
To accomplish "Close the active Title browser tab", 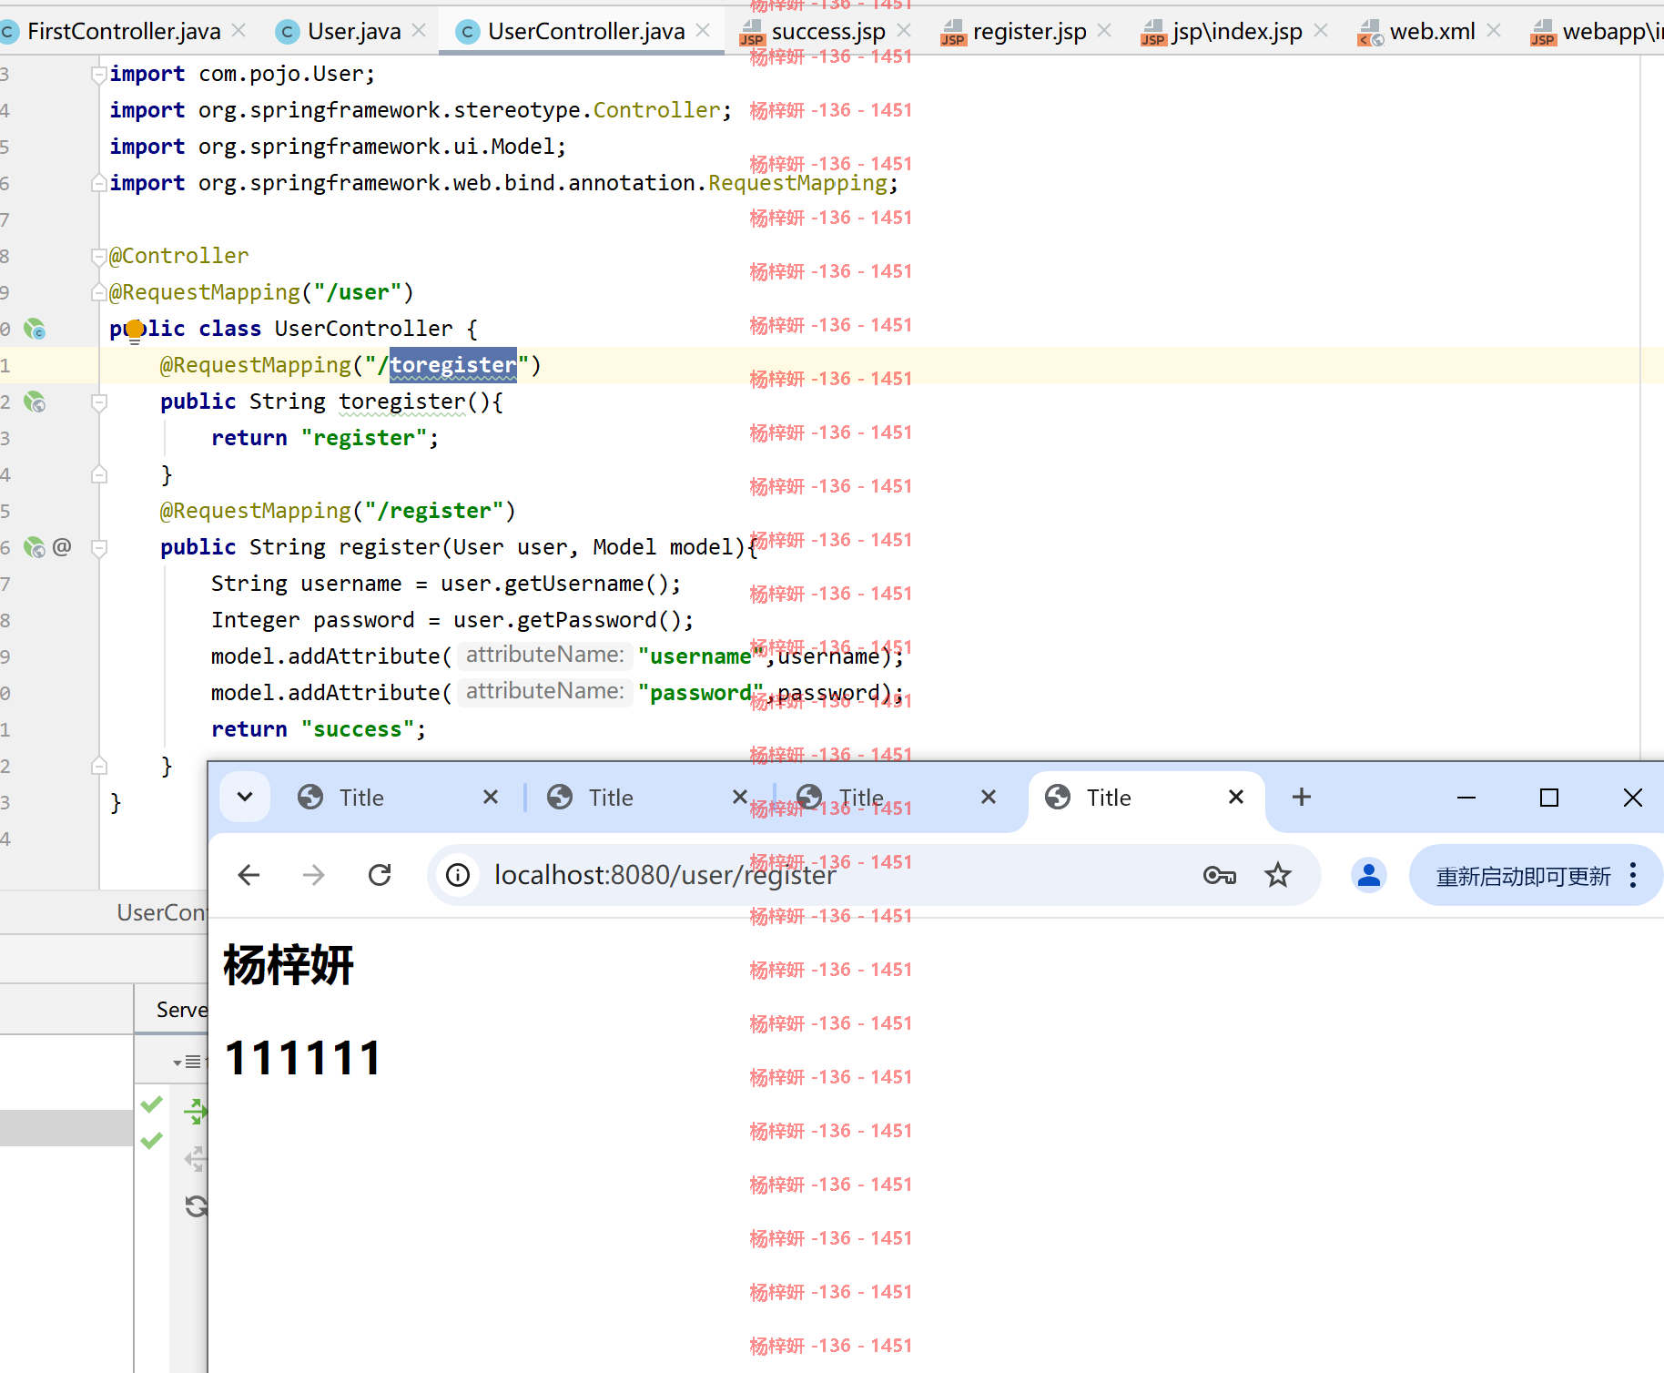I will pyautogui.click(x=1236, y=798).
